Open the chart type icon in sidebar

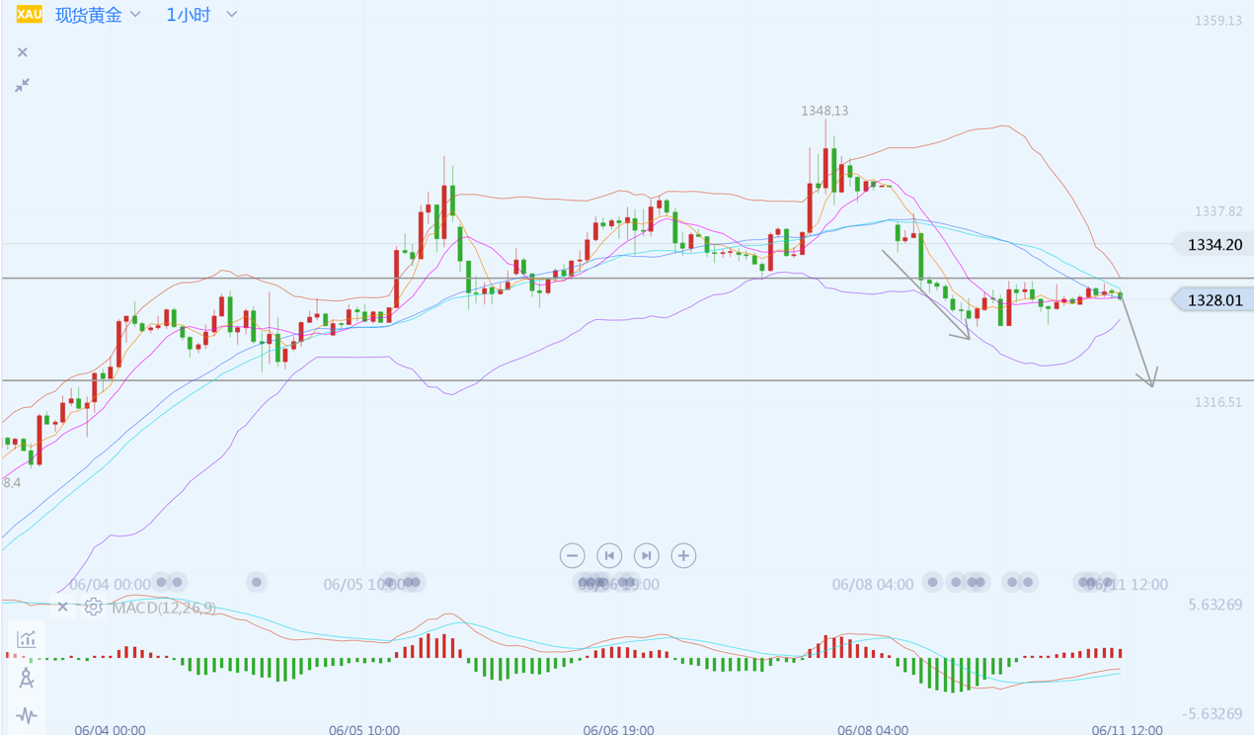[27, 639]
